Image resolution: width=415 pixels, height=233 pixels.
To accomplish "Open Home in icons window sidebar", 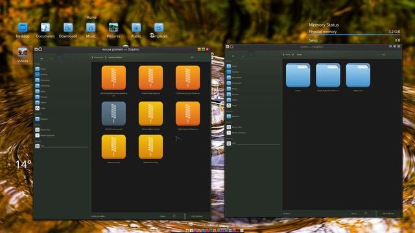I will 232,66.
